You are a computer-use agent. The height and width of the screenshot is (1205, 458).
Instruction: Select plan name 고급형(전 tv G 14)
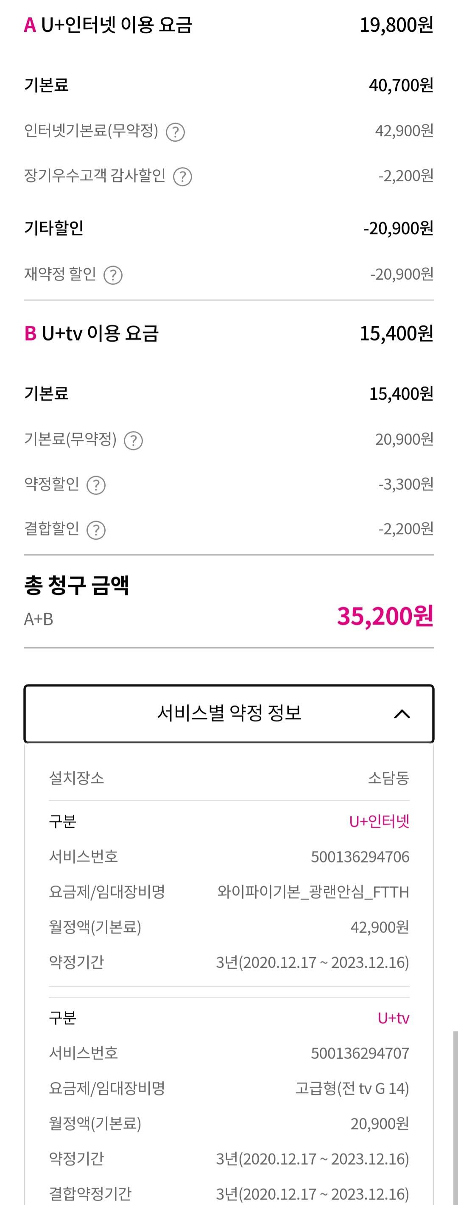[352, 1088]
